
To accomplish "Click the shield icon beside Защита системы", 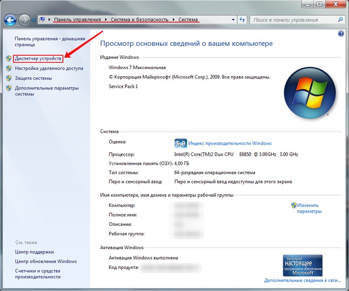I will (x=9, y=78).
